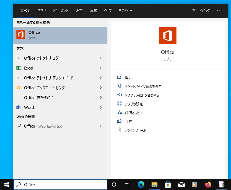231x190 pixels.
Task: Expand Office アップロード センター result arrow
Action: (101, 88)
